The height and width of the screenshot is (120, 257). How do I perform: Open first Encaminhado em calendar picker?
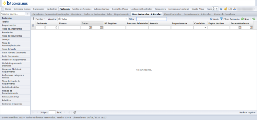click(240, 27)
